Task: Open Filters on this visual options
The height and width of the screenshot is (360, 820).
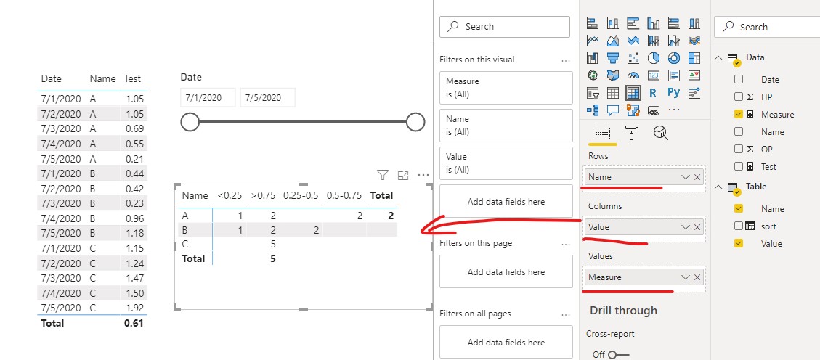Action: 565,60
